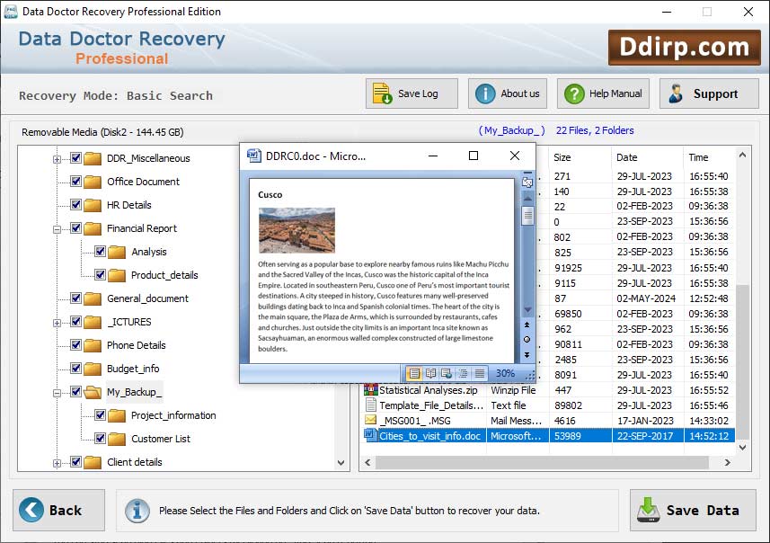Open the Help Manual
Screen dimensions: 770x543
click(603, 93)
